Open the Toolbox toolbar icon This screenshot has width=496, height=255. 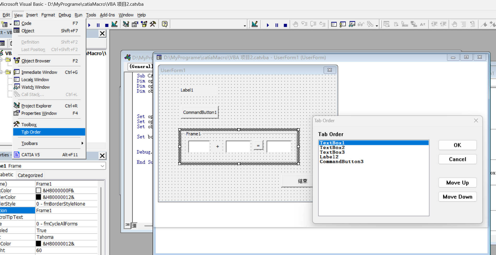coord(153,24)
